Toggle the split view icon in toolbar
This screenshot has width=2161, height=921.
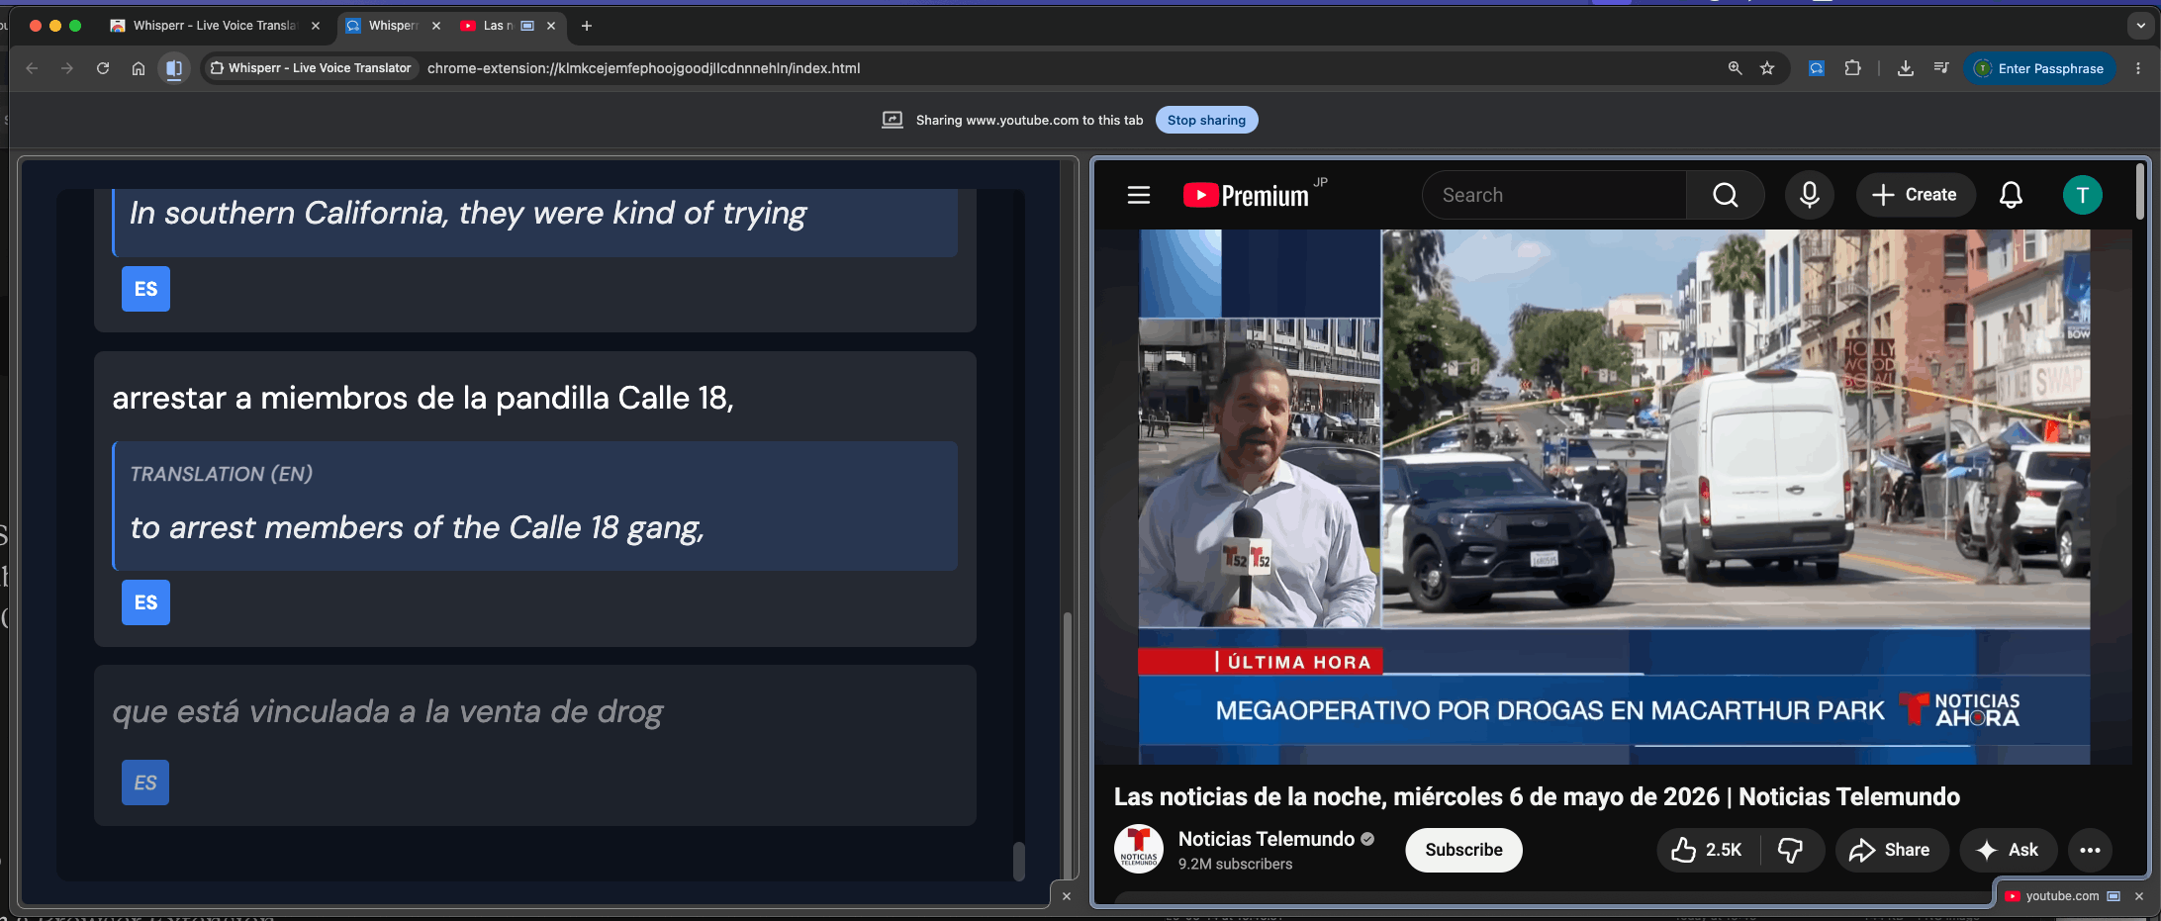click(x=174, y=68)
